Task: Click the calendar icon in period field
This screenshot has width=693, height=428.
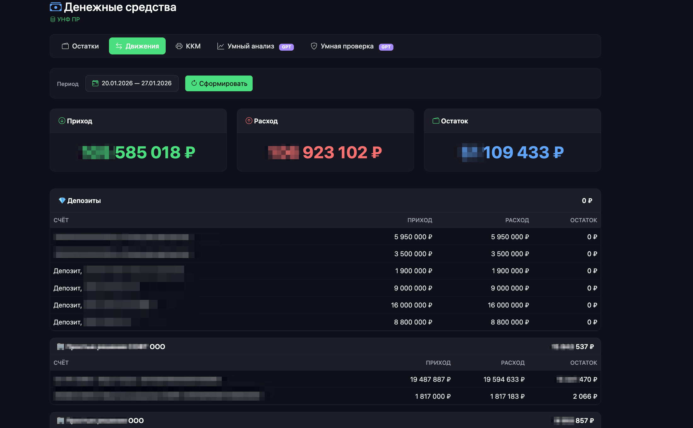Action: point(95,83)
